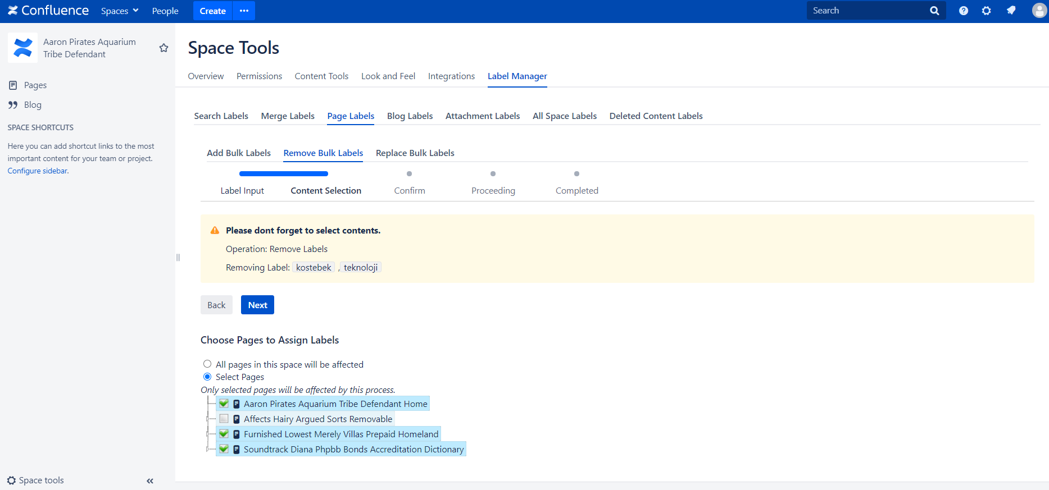Open the Search Labels tab
The width and height of the screenshot is (1049, 490).
pos(221,116)
